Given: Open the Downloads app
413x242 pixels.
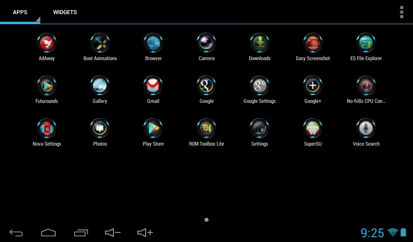Looking at the screenshot, I should 259,43.
